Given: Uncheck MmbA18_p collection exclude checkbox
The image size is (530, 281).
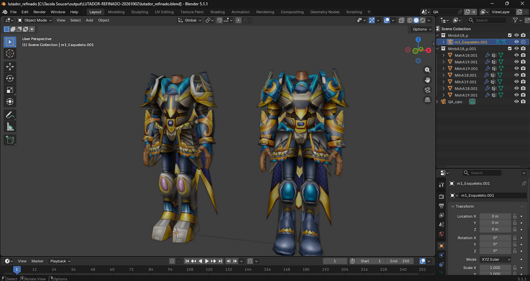Looking at the screenshot, I should click(510, 35).
